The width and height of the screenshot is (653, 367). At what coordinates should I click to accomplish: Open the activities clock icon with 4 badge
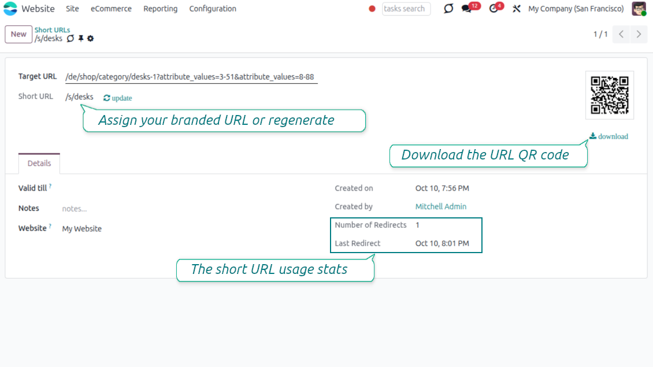pyautogui.click(x=494, y=9)
